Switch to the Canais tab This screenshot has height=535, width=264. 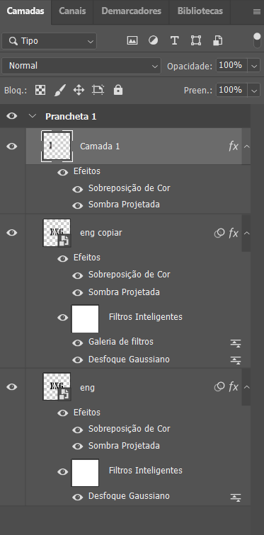point(72,11)
